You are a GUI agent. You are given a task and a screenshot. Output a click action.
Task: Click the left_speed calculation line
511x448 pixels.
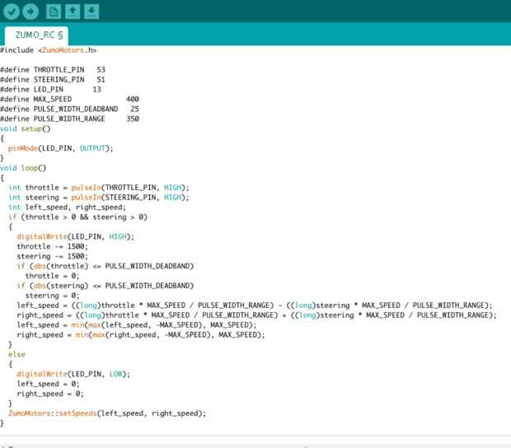point(255,306)
